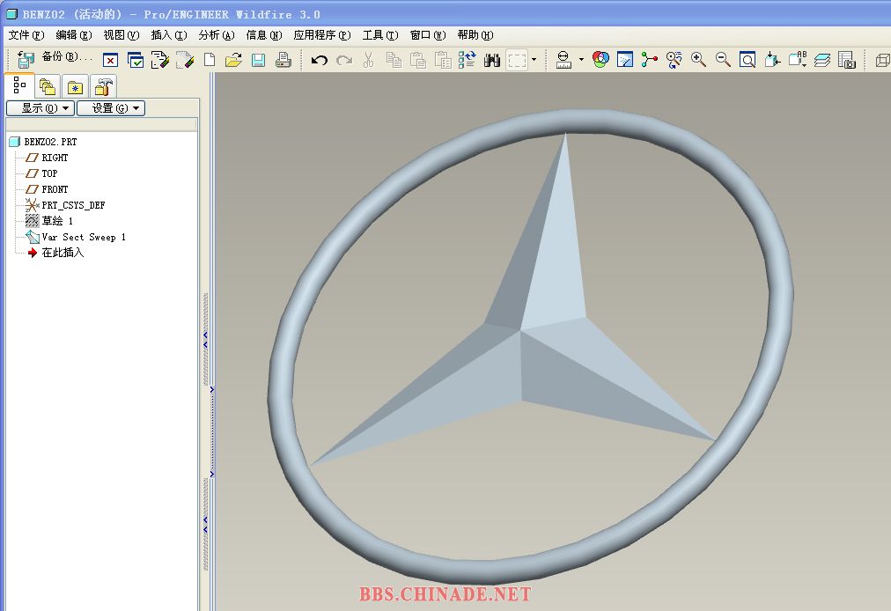The height and width of the screenshot is (611, 891).
Task: Click the render window icon
Action: point(625,60)
